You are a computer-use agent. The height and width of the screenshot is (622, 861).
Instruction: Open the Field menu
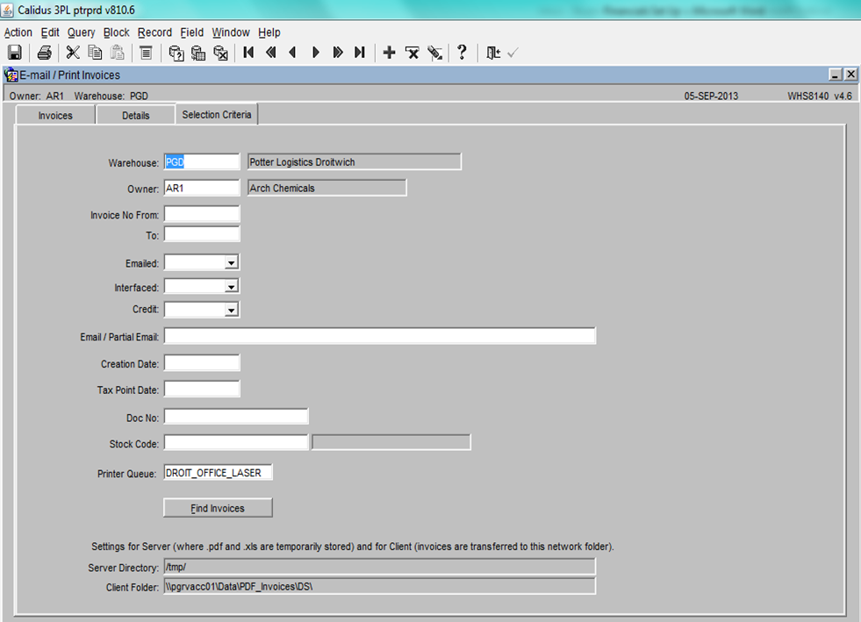tap(191, 32)
